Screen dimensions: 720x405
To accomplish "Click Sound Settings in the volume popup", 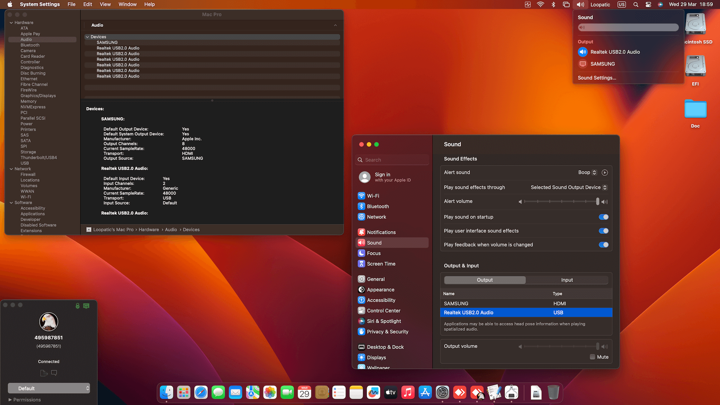I will (x=597, y=78).
